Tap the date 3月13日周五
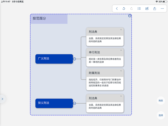The height and width of the screenshot is (126, 168). point(18,2)
